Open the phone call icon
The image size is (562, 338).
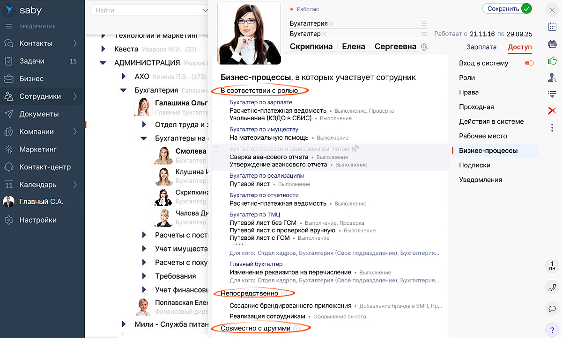pyautogui.click(x=552, y=288)
